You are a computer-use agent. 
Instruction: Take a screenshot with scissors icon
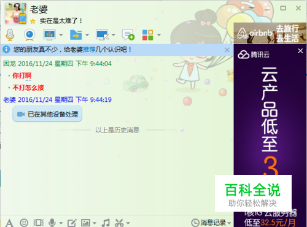[x=119, y=223]
